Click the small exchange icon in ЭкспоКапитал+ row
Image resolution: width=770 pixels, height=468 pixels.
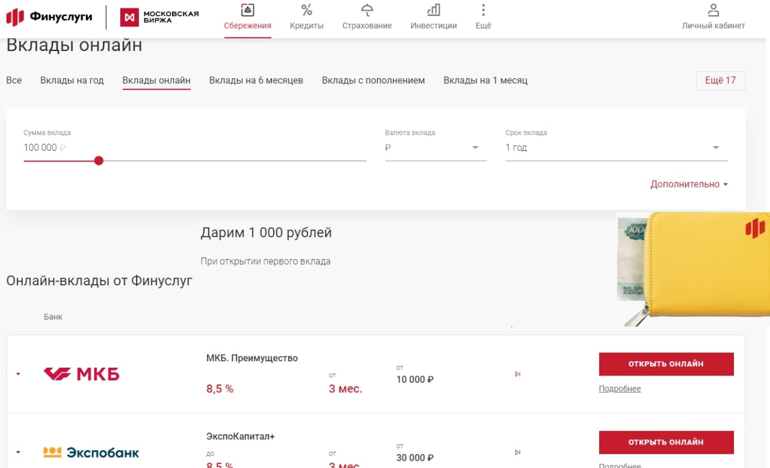(517, 452)
